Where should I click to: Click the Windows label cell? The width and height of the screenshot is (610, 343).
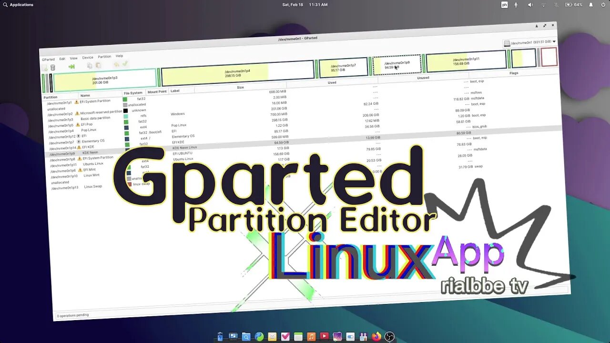tap(178, 114)
